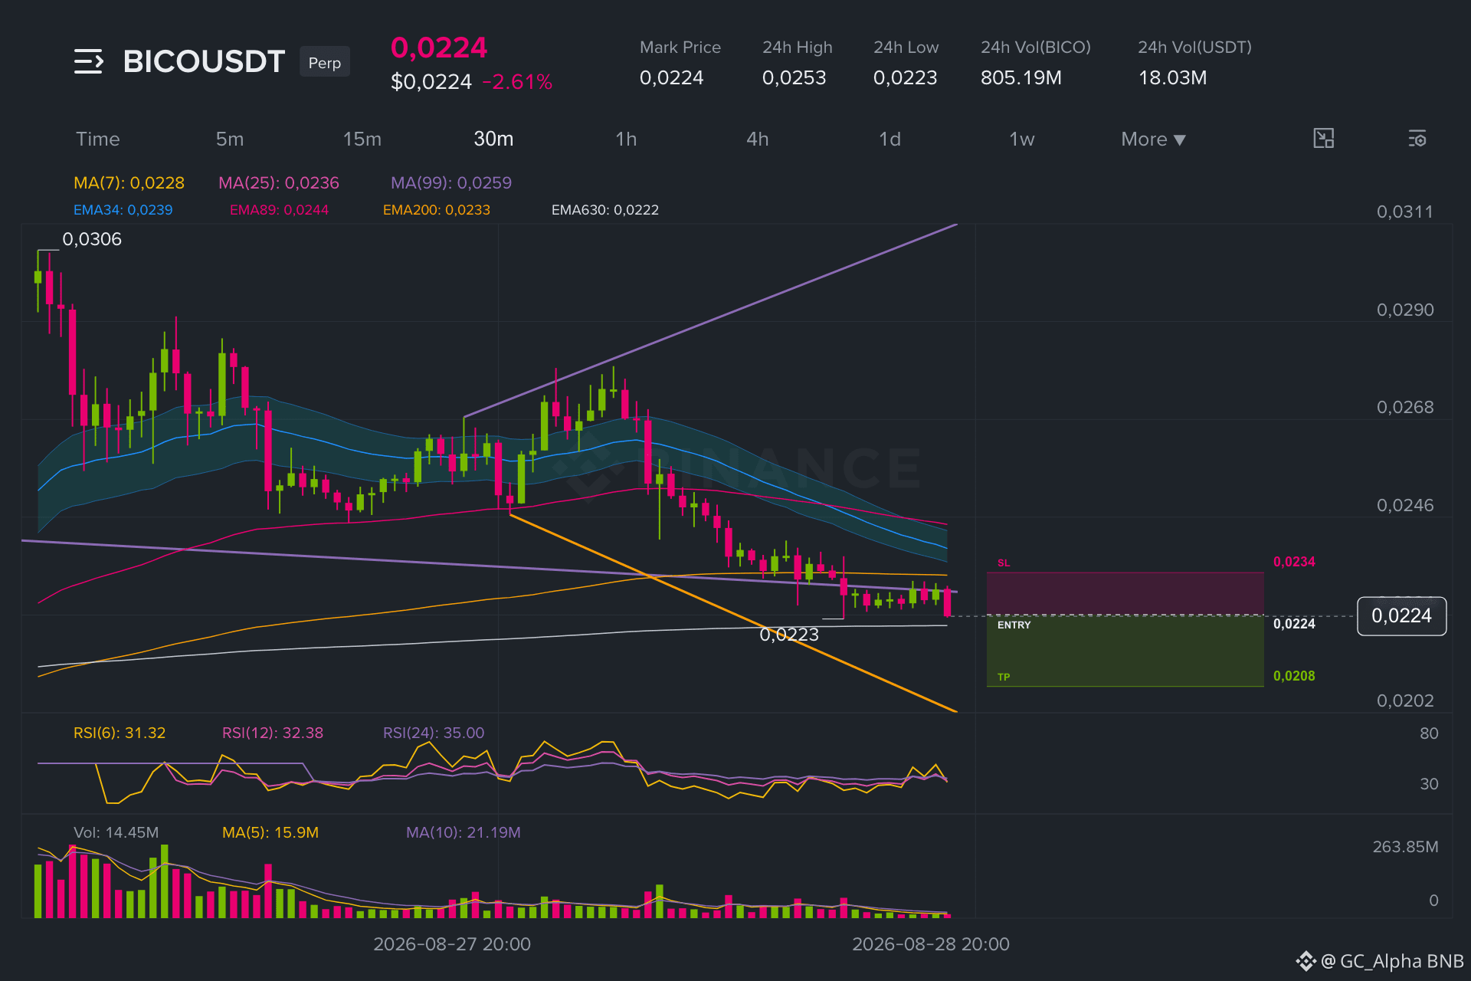Click the 0,0306 high price marker
Viewport: 1471px width, 981px height.
click(x=92, y=239)
